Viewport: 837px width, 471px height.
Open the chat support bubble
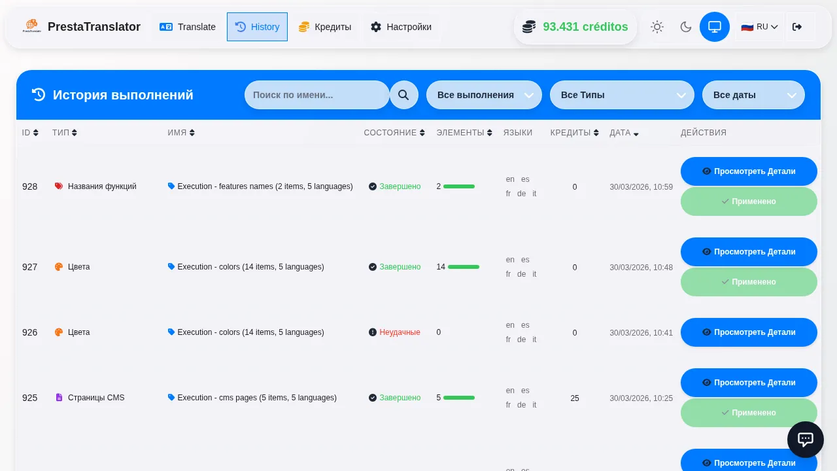(x=805, y=440)
